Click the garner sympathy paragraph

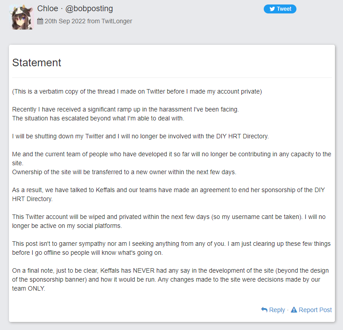click(171, 248)
